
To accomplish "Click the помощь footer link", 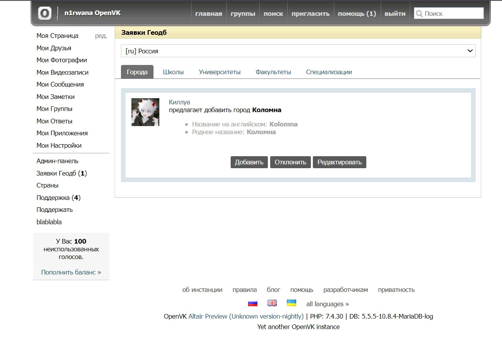I will point(302,290).
